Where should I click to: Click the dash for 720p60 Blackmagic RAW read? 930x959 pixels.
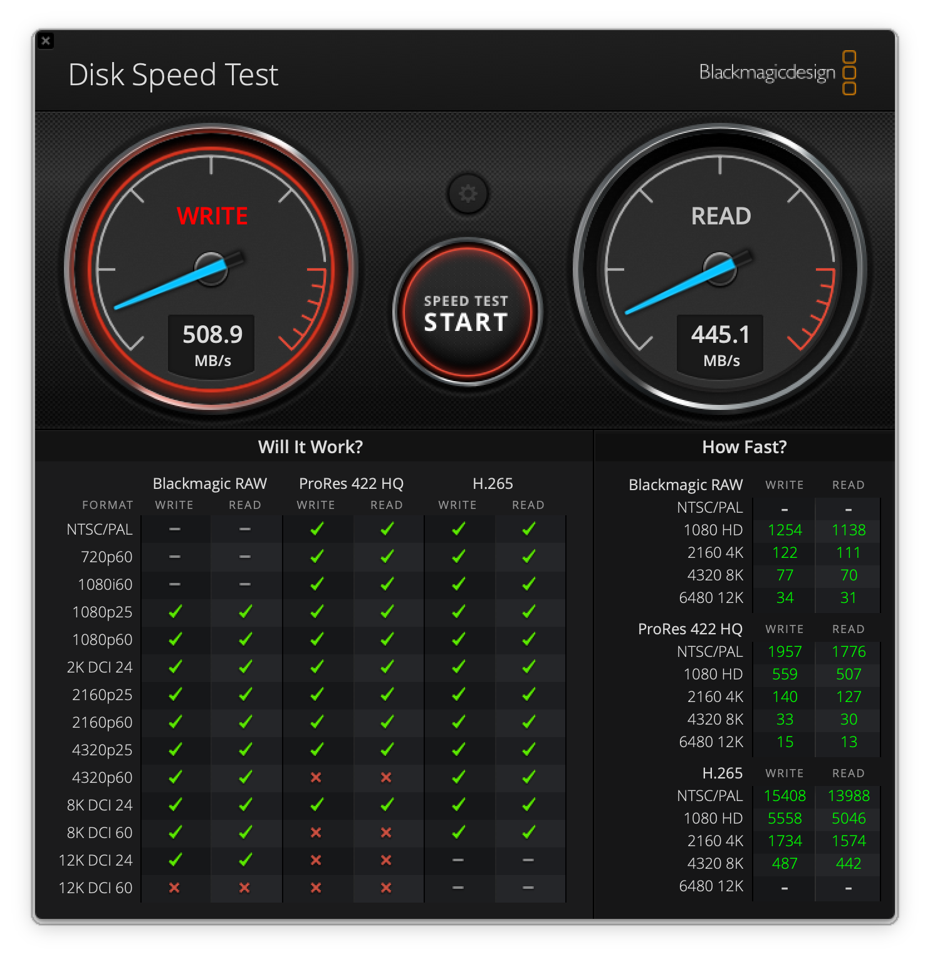pyautogui.click(x=246, y=557)
